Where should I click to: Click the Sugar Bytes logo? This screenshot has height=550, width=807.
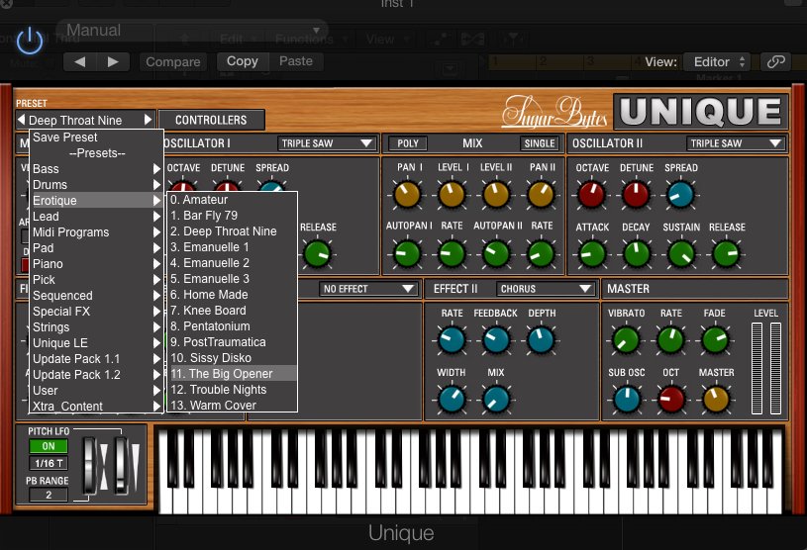coord(555,112)
